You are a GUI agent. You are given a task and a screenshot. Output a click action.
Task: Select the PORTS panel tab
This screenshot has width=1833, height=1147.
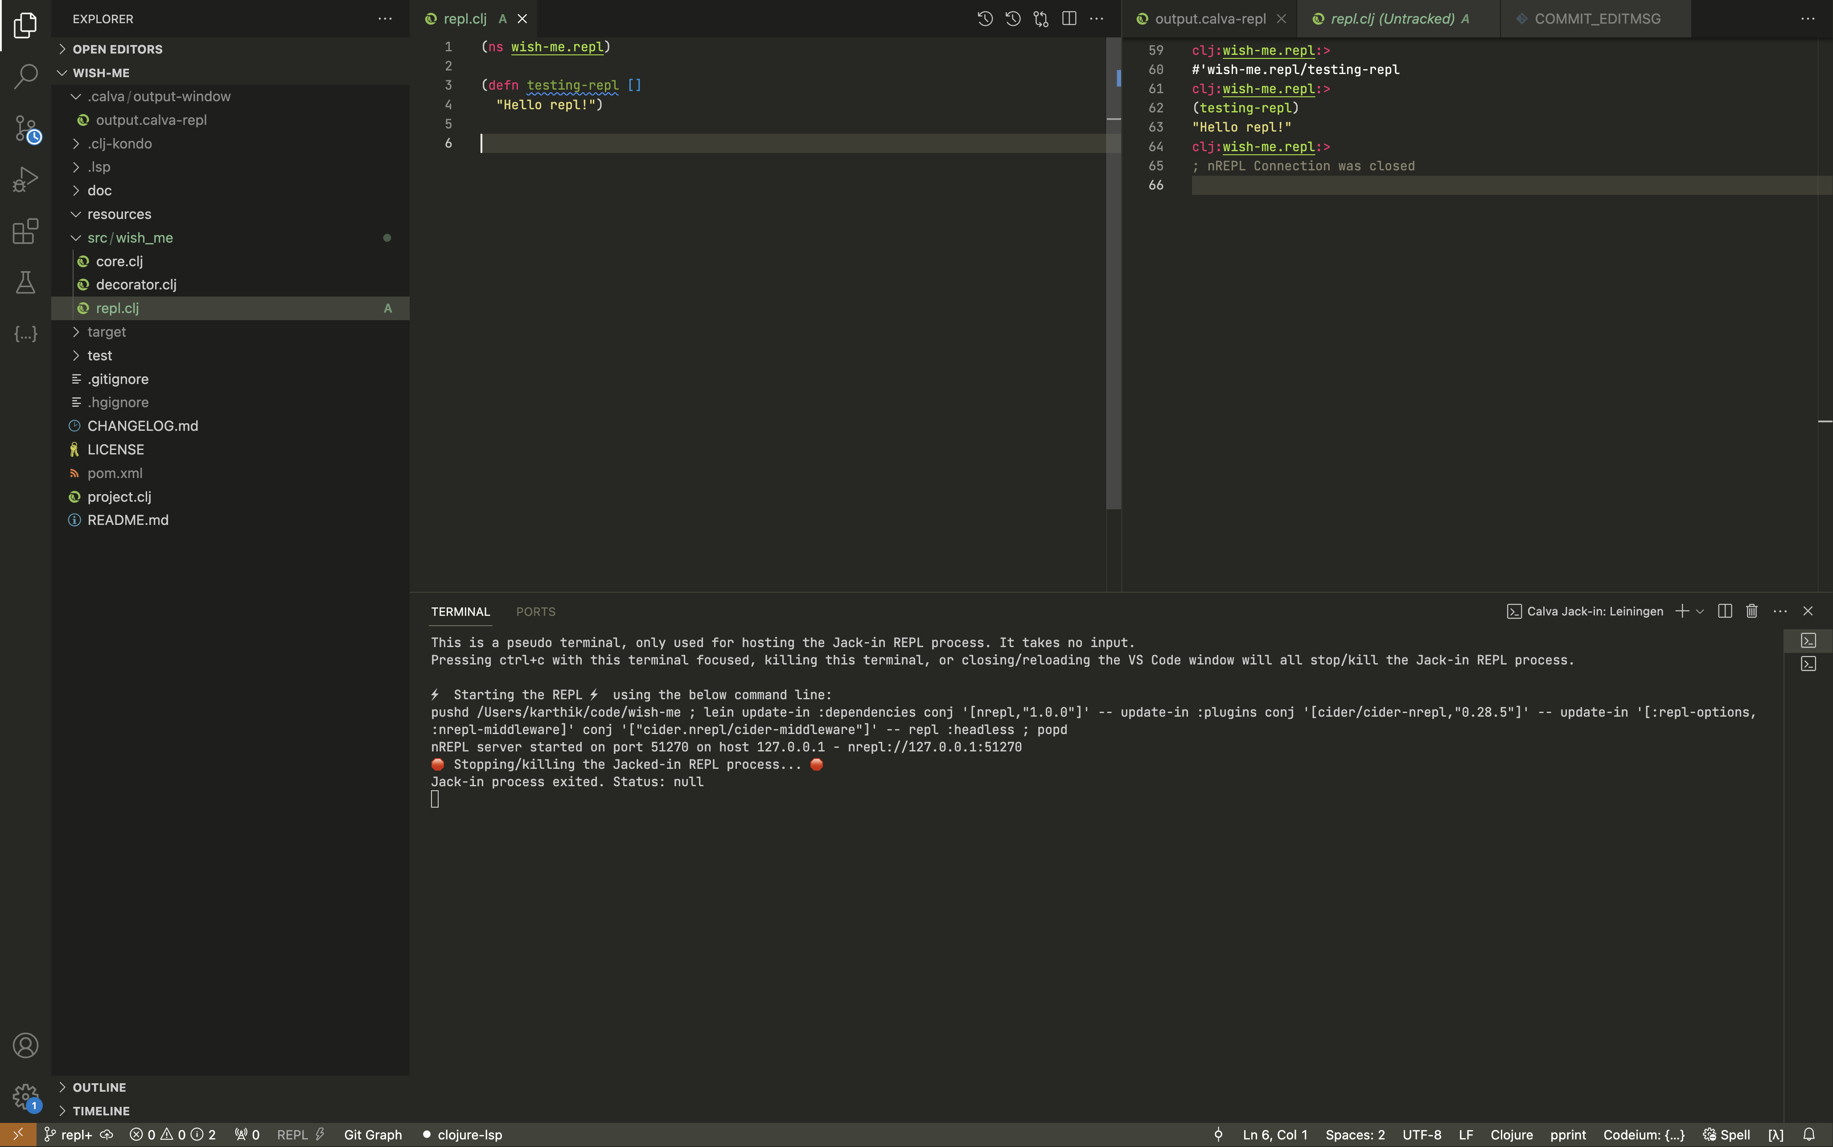[535, 611]
